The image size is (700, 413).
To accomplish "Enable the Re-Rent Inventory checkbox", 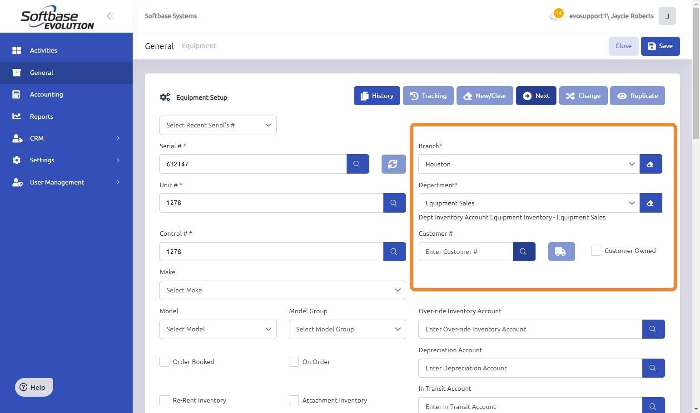I will [164, 400].
